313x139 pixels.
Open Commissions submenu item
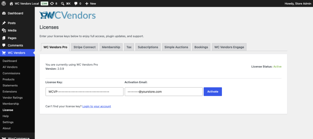11,73
